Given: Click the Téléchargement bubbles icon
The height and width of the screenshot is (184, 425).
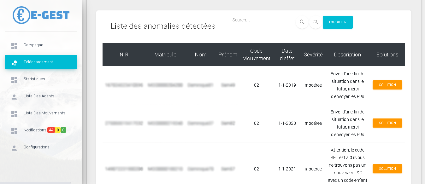Looking at the screenshot, I should (14, 63).
